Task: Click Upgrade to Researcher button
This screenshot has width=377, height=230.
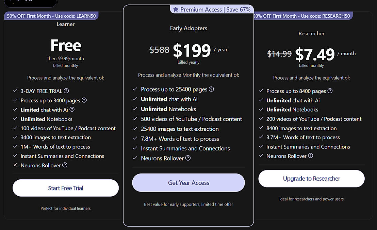Action: pyautogui.click(x=311, y=179)
